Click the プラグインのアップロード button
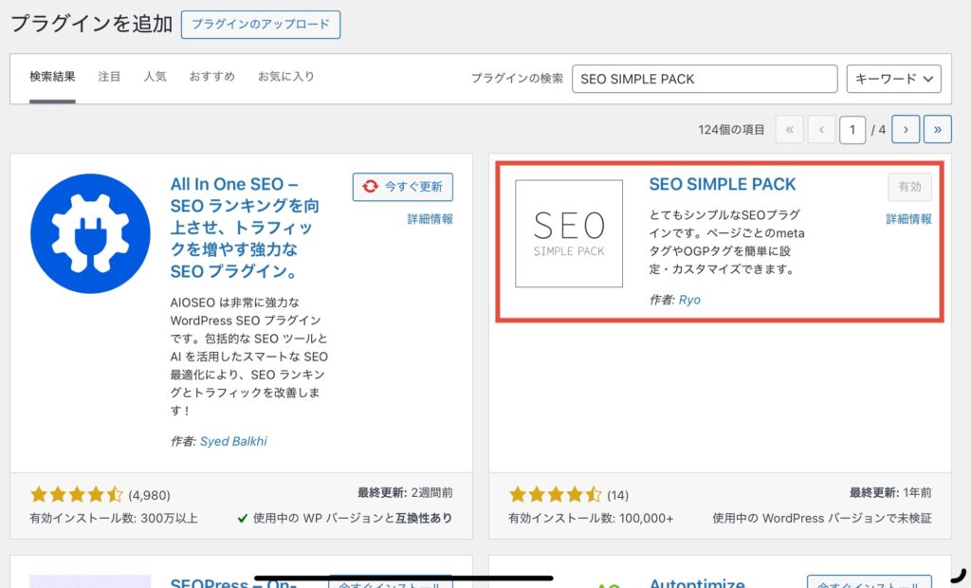971x588 pixels. pos(260,25)
